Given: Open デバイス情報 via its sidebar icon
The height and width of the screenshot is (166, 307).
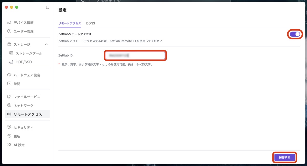Looking at the screenshot, I should click(9, 22).
